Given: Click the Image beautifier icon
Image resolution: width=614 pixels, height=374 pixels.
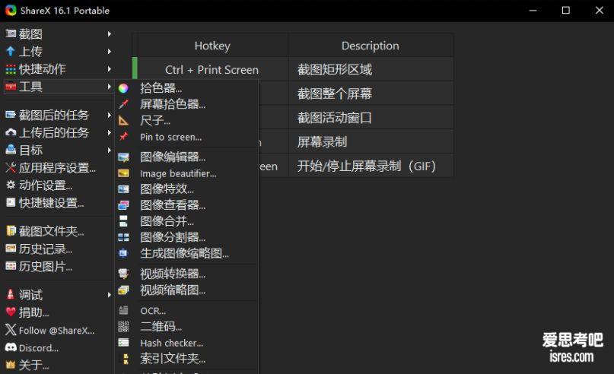Looking at the screenshot, I should pos(123,173).
